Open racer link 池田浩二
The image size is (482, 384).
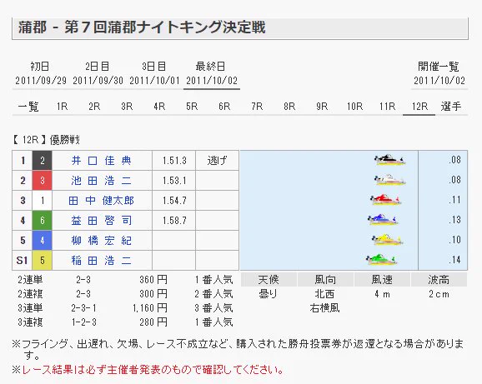coord(102,180)
